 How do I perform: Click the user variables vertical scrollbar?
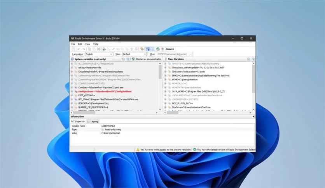[253, 87]
